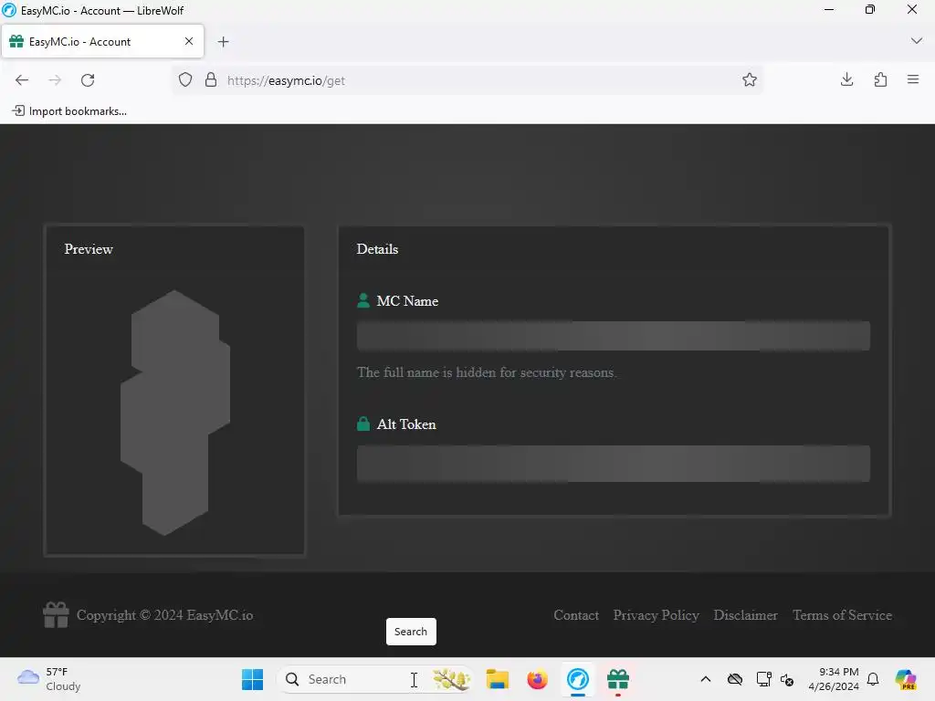Image resolution: width=935 pixels, height=701 pixels.
Task: Click the cloud sync tray icon
Action: (x=735, y=679)
